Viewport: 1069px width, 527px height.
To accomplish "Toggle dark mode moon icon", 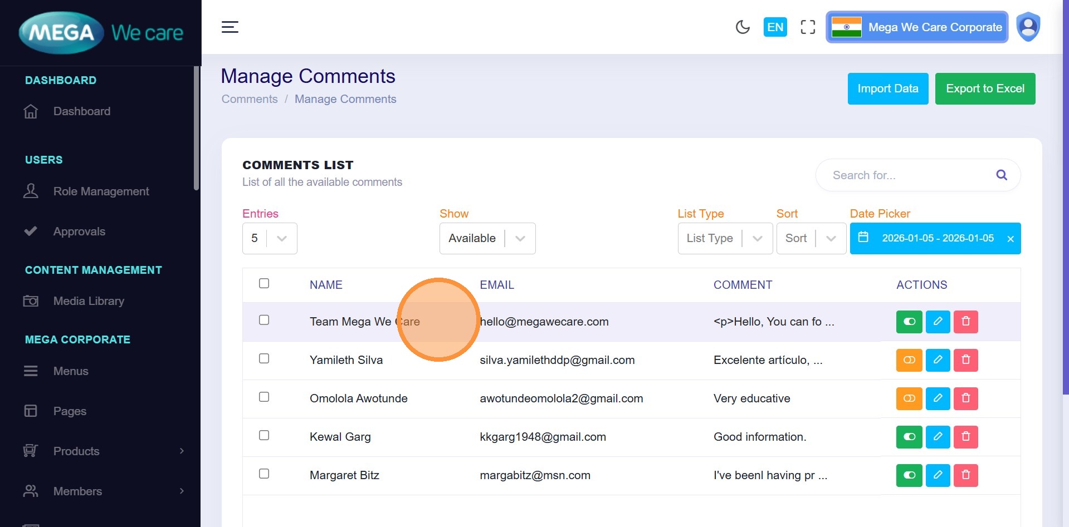I will point(743,27).
